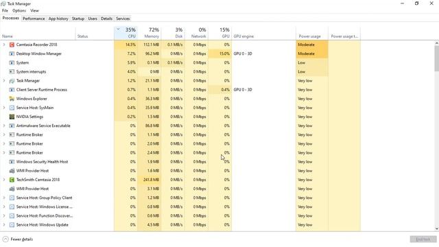Click the Service Host: Windows License icon
Image resolution: width=439 pixels, height=247 pixels.
[x=12, y=207]
